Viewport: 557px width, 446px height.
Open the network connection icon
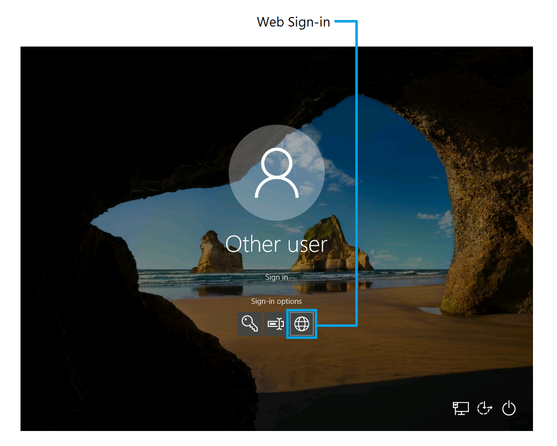pyautogui.click(x=460, y=408)
